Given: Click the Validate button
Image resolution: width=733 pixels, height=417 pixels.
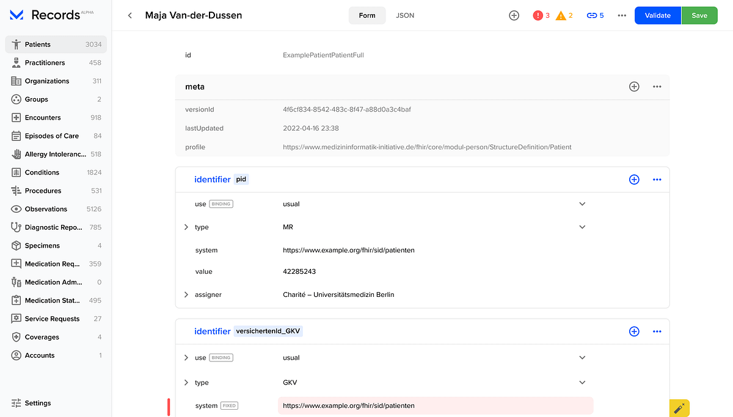Looking at the screenshot, I should (x=658, y=15).
